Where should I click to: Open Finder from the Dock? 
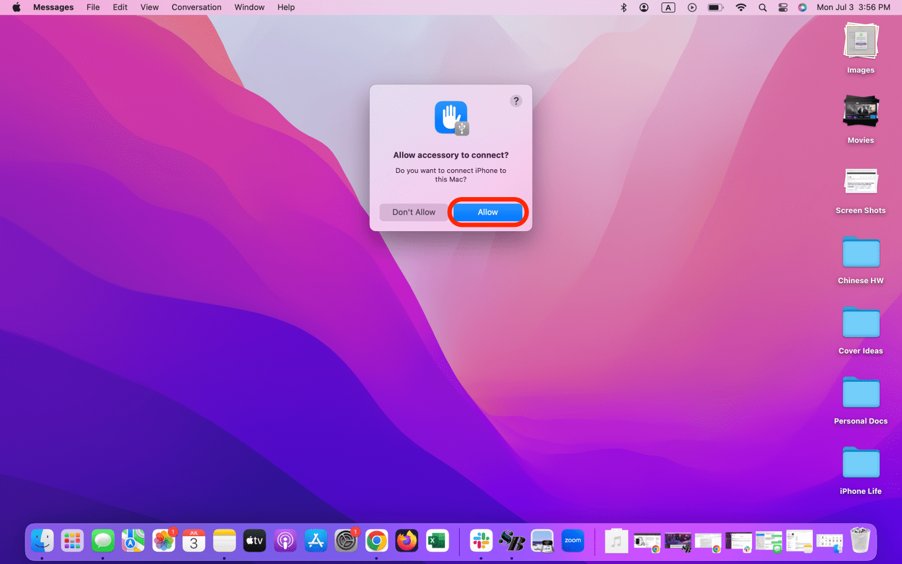pos(42,540)
